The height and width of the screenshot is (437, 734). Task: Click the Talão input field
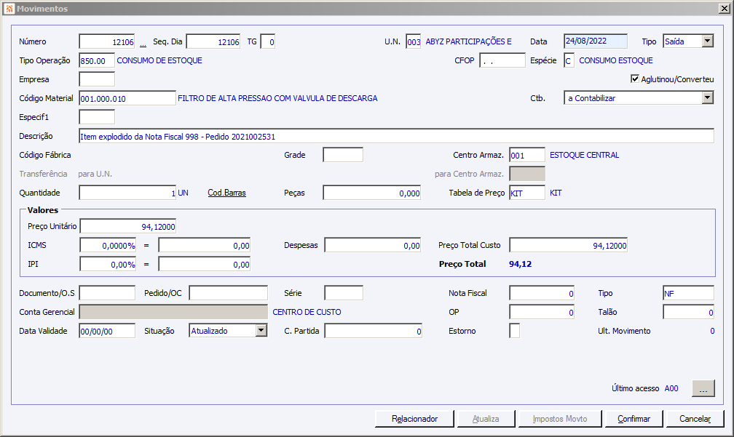[x=689, y=312]
